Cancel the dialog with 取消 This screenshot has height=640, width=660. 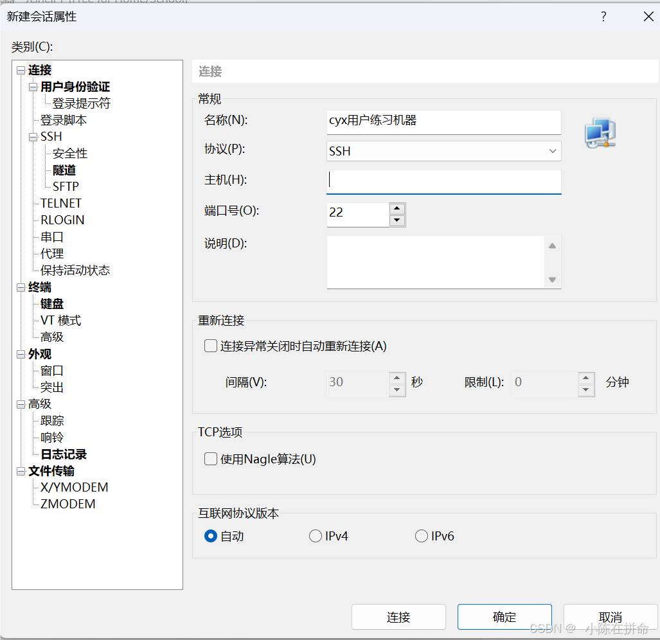click(x=611, y=617)
